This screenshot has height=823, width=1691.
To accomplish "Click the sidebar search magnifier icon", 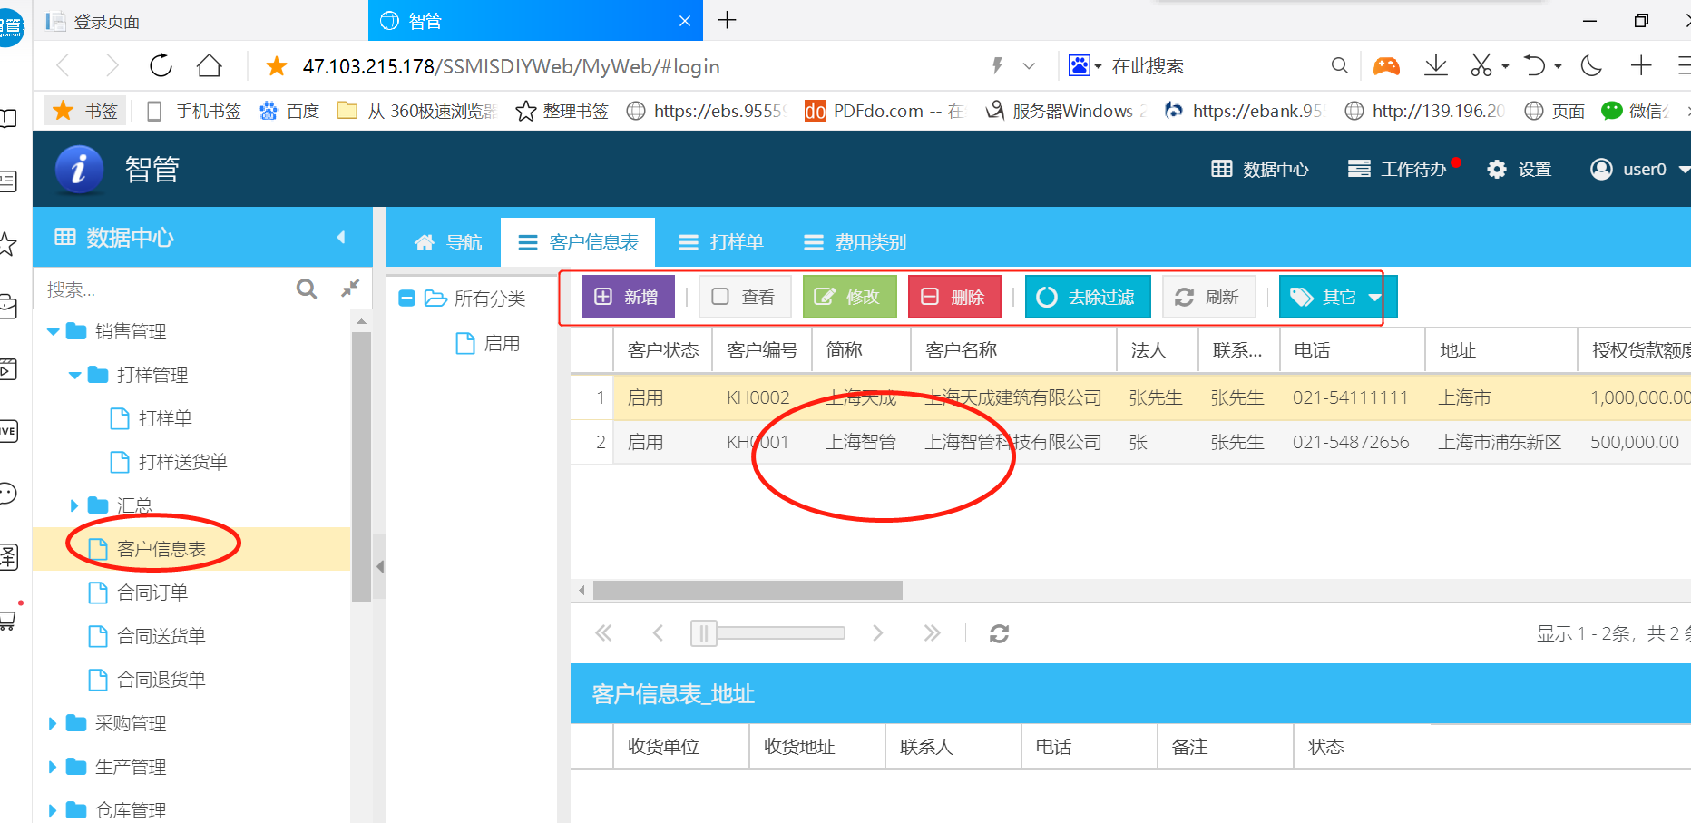I will pos(307,289).
